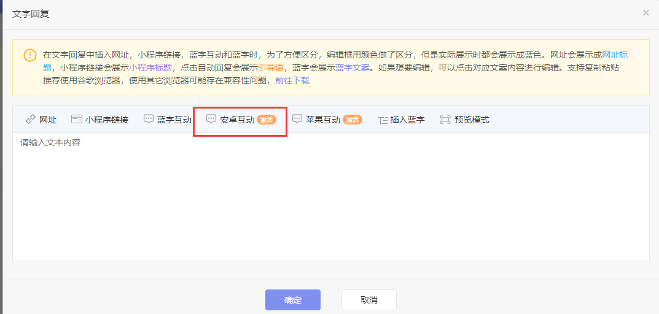The image size is (659, 314).
Task: Select the 苹果互动 toolbar label
Action: tap(323, 120)
